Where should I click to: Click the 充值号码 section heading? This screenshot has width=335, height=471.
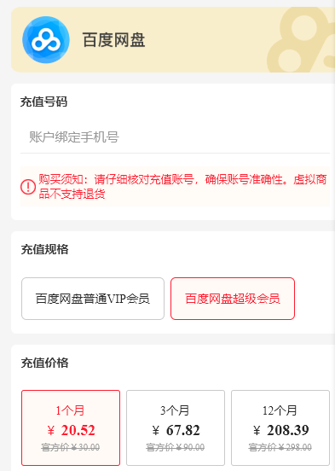[43, 102]
